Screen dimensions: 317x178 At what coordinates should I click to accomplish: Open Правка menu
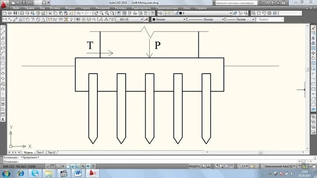point(29,8)
